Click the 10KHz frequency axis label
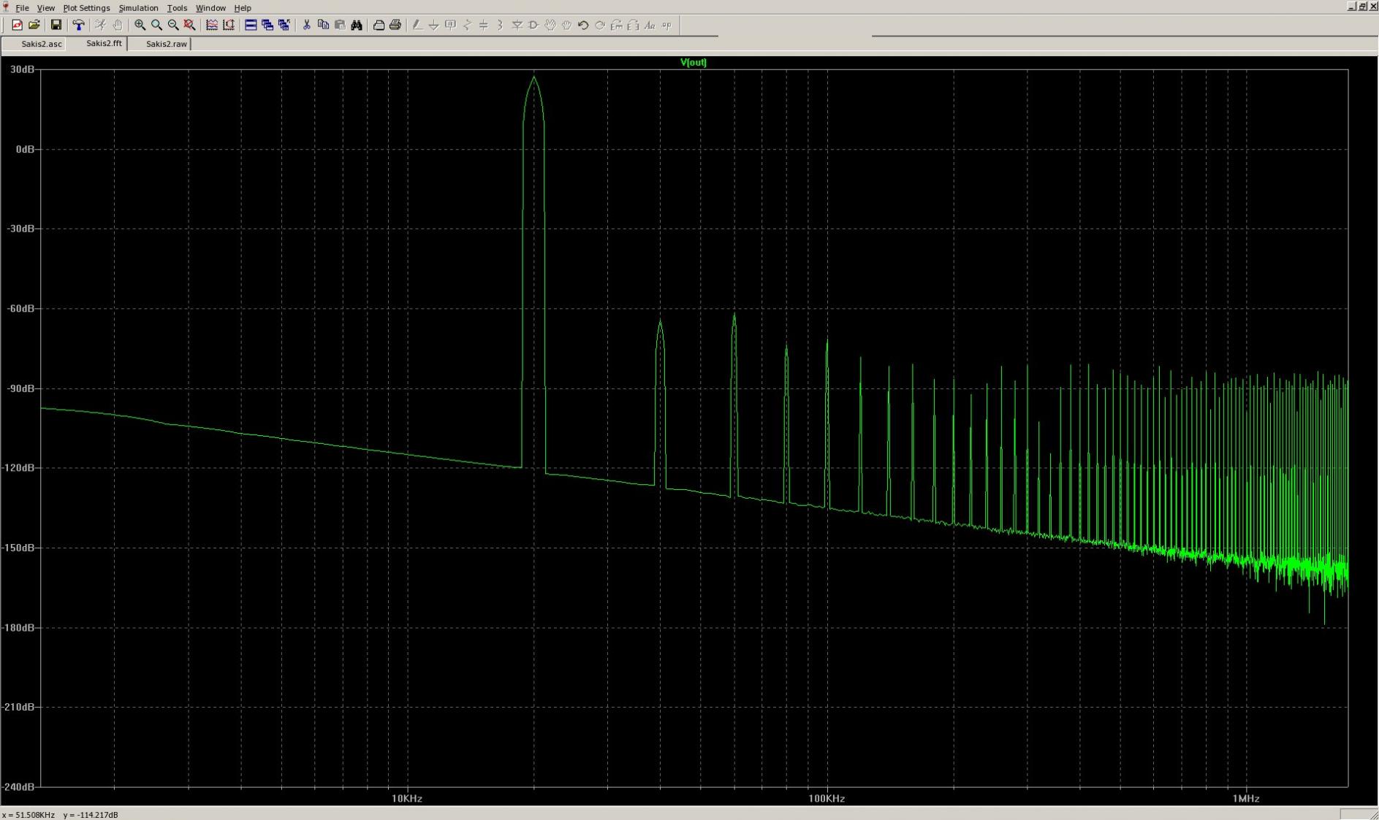Viewport: 1379px width, 820px height. 407,799
